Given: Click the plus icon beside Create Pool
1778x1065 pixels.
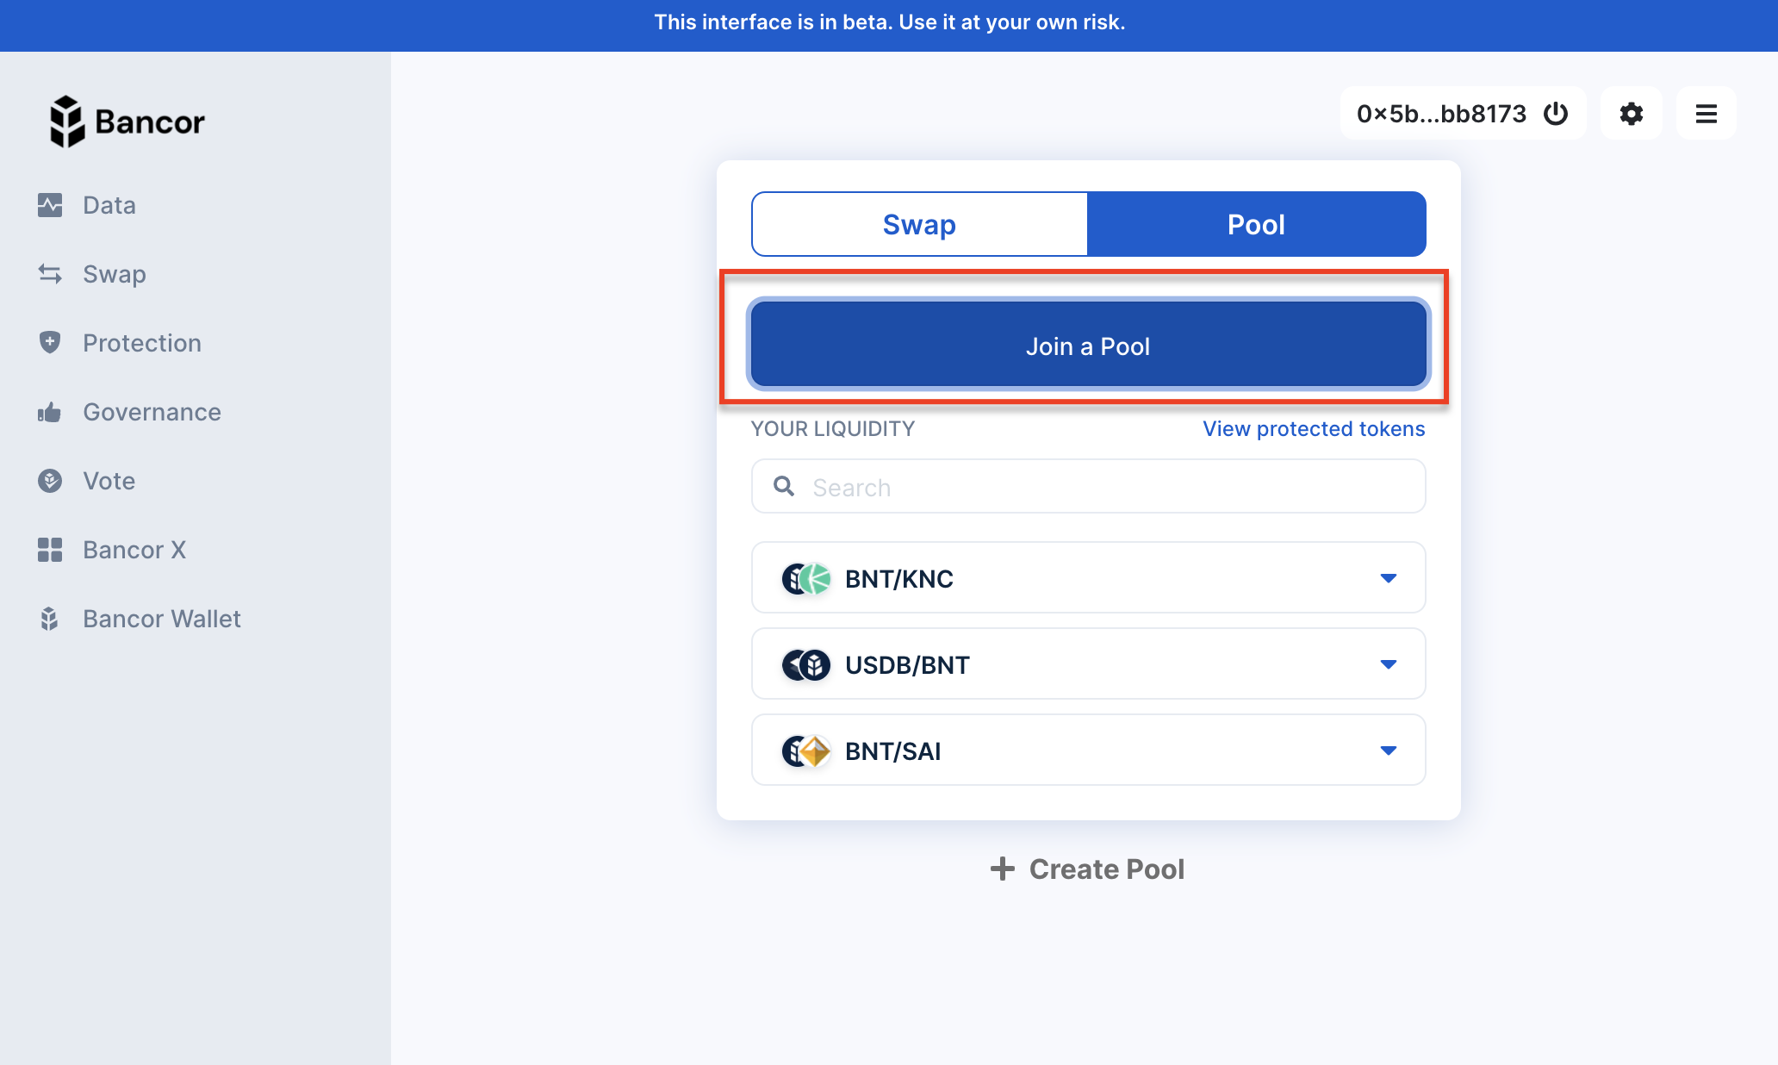Looking at the screenshot, I should pos(1002,869).
